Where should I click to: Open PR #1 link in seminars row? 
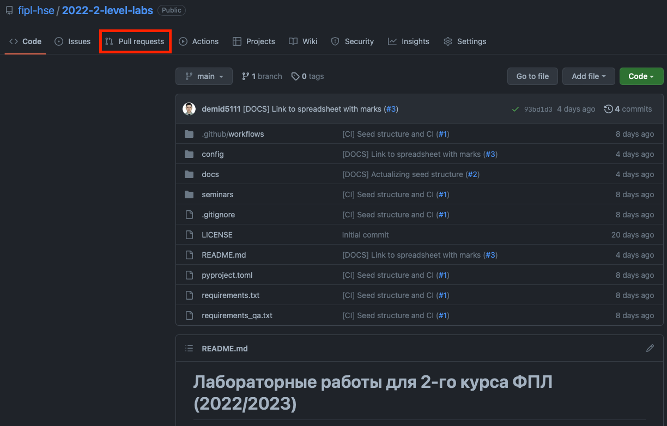tap(442, 194)
